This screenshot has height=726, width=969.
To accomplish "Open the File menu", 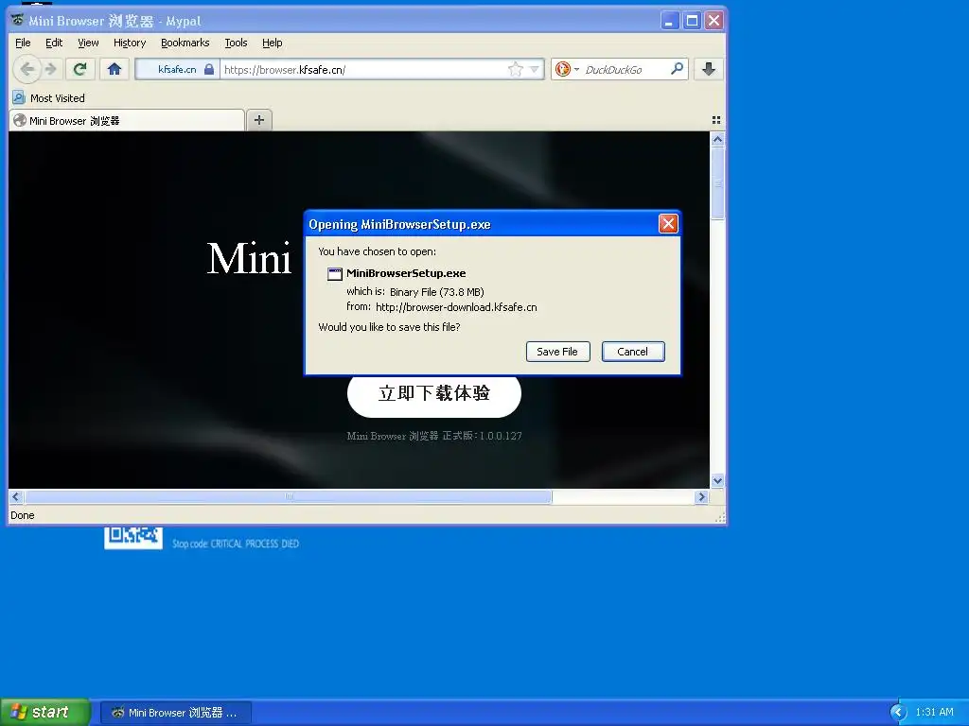I will pos(23,43).
